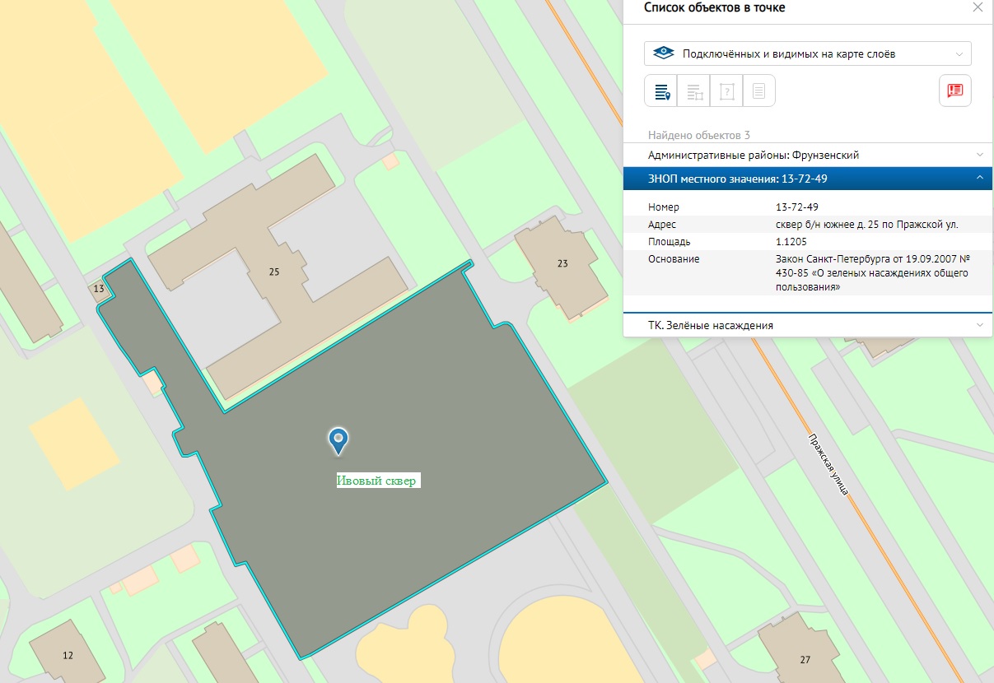Click the 'Основание' law text value
The height and width of the screenshot is (683, 994).
pyautogui.click(x=873, y=273)
